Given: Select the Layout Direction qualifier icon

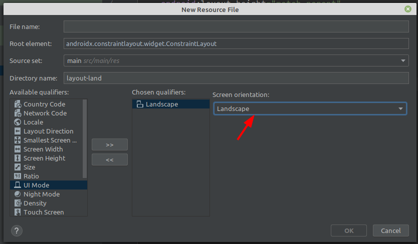Looking at the screenshot, I should [x=18, y=131].
